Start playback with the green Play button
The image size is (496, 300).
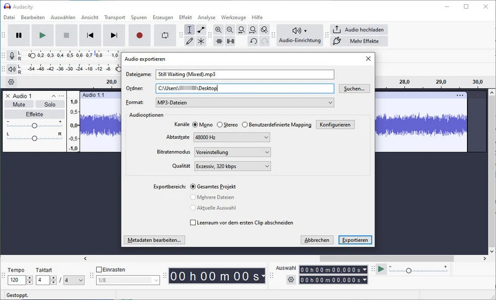(42, 35)
